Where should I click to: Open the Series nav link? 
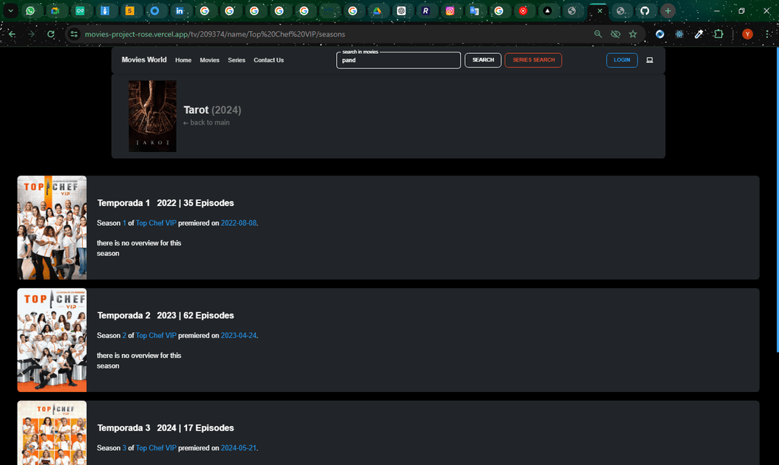pyautogui.click(x=237, y=60)
